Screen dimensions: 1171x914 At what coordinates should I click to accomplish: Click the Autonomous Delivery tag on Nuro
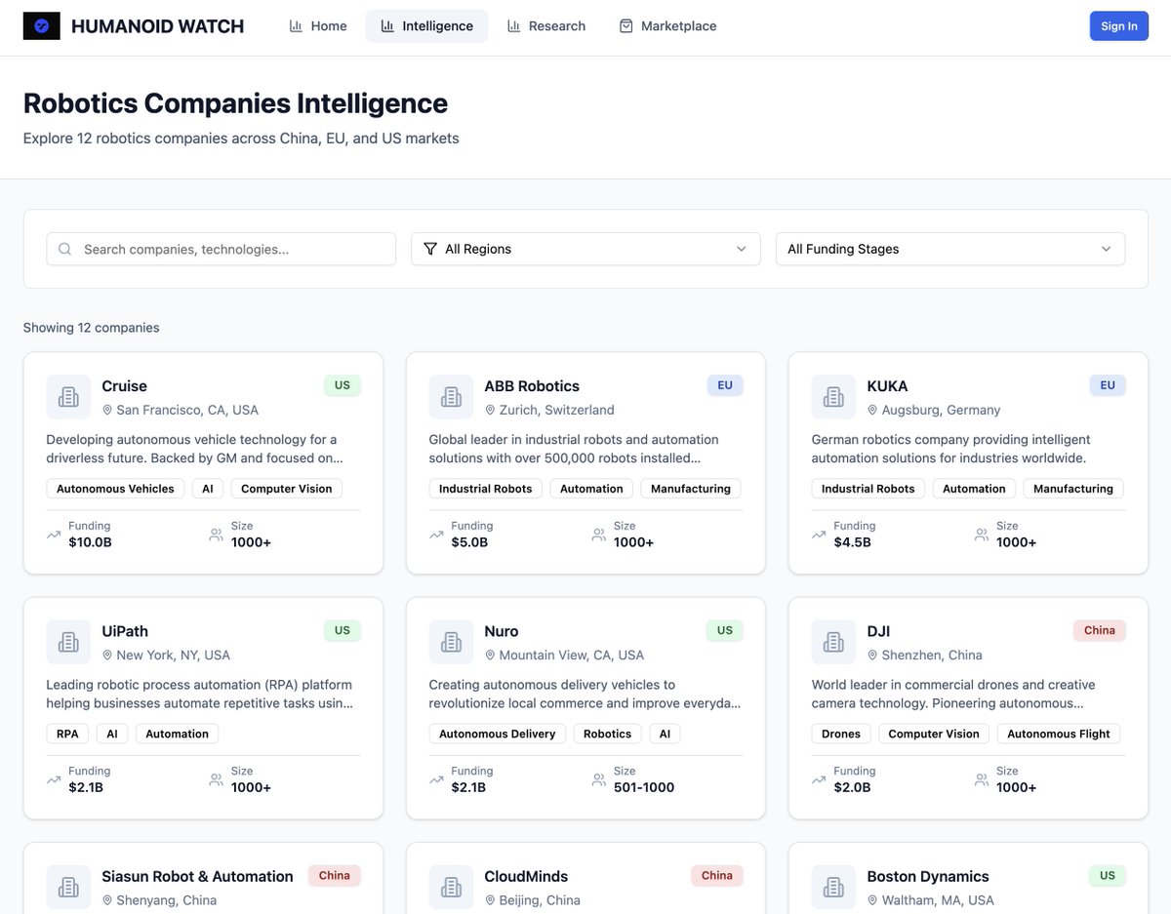click(x=498, y=734)
